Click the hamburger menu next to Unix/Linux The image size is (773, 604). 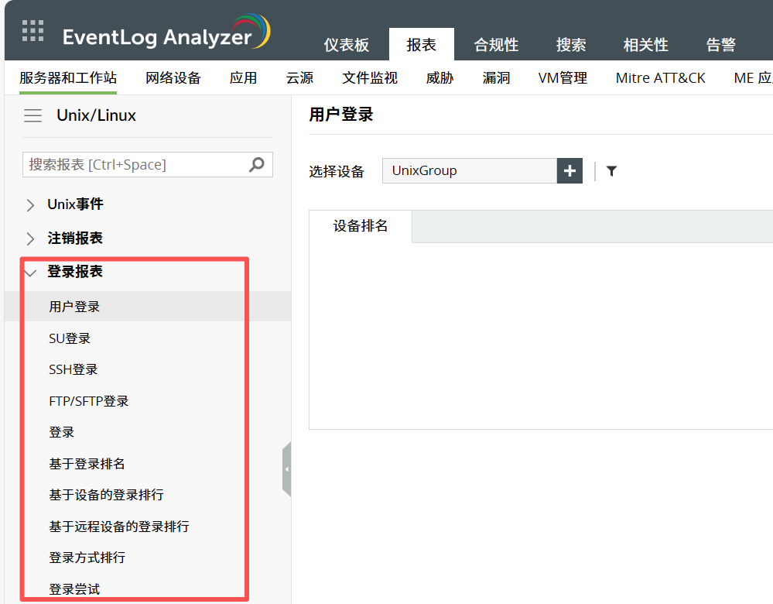[32, 116]
